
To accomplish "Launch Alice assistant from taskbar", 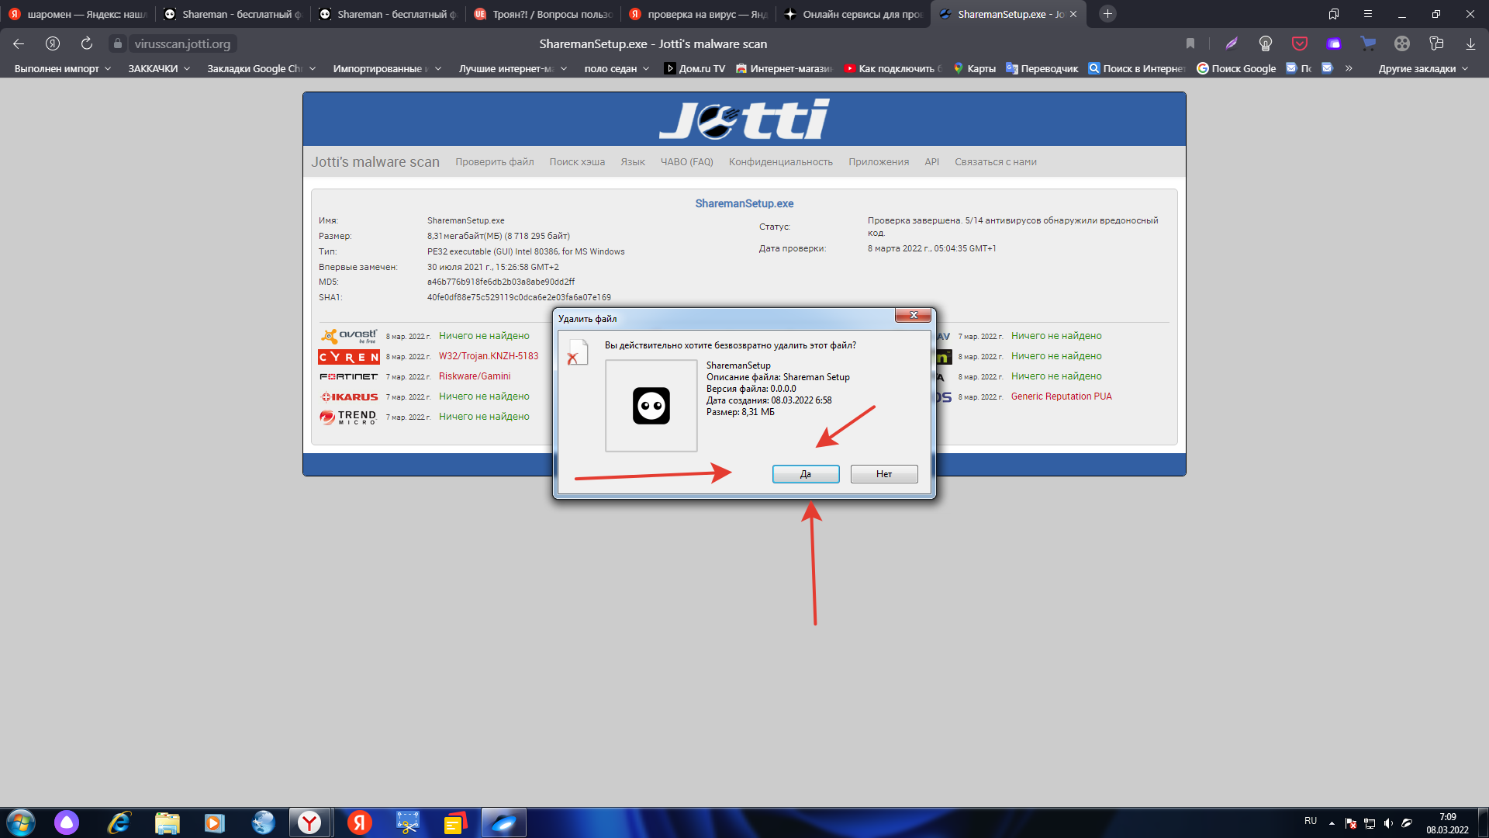I will pos(67,822).
